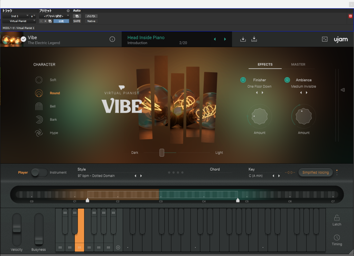Click the C (A min) key value
Viewport: 354px width, 256px height.
point(255,176)
